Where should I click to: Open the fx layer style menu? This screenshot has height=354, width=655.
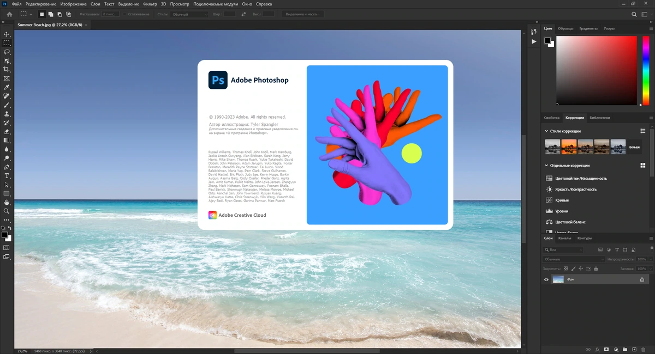[x=597, y=349]
